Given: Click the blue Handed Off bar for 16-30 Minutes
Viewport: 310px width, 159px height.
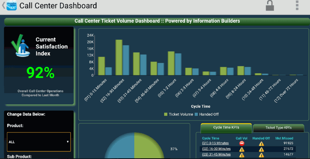Looking at the screenshot, I should coord(126,60).
